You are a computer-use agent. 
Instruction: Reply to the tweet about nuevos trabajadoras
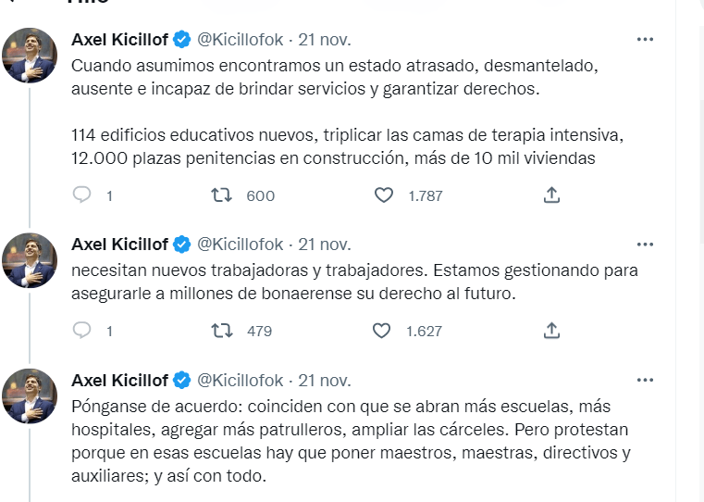[82, 331]
